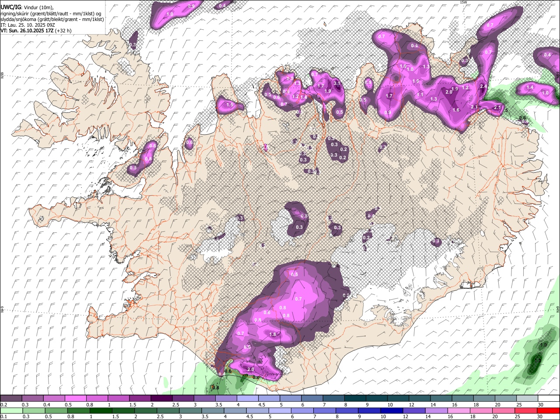Click the 15W longitude label
Image resolution: width=560 pixels, height=420 pixels.
[x=463, y=2]
